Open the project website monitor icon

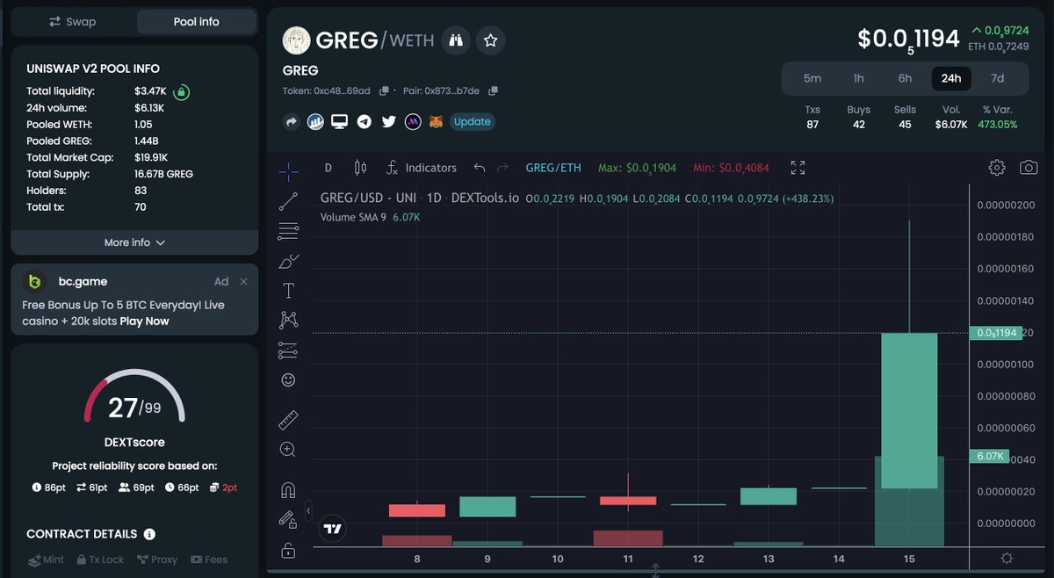click(339, 121)
